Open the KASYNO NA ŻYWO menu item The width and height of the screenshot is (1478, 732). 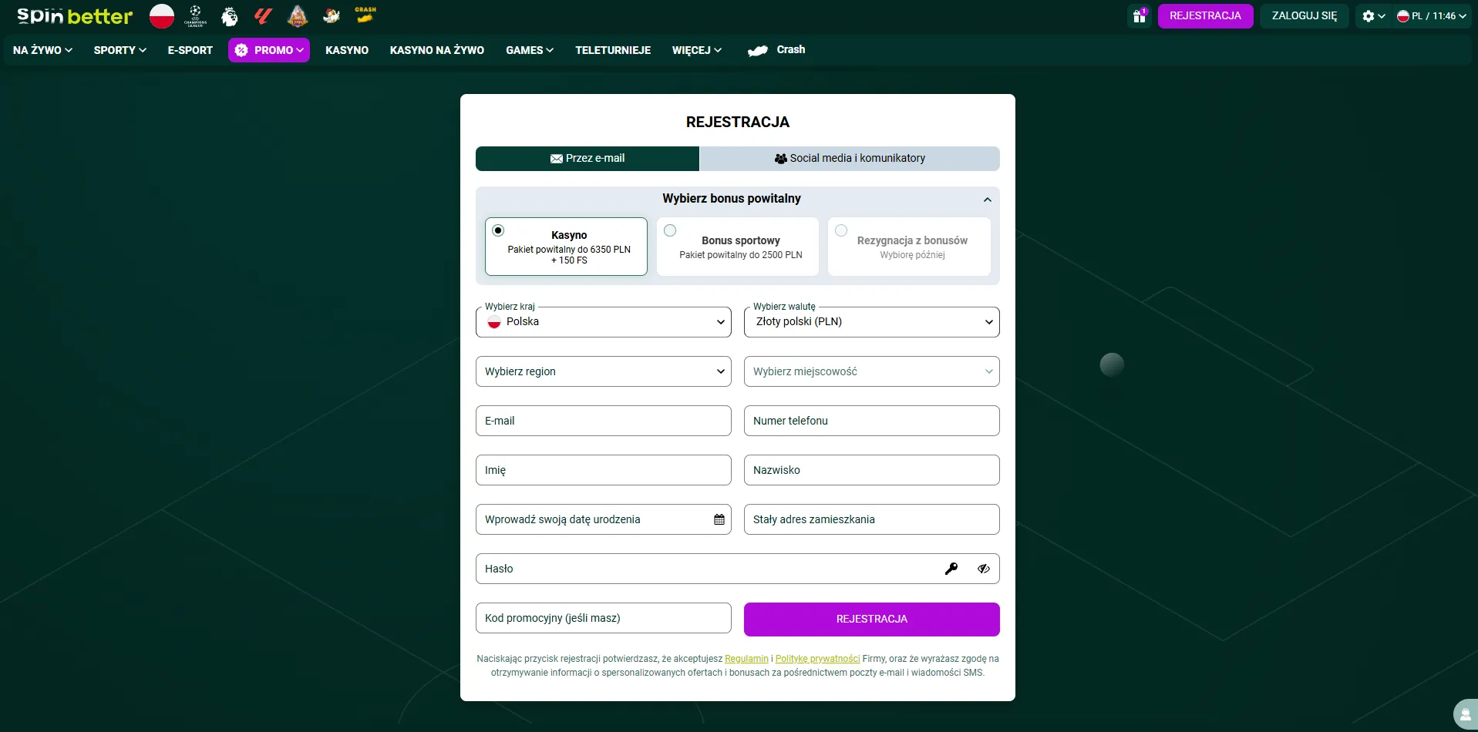pyautogui.click(x=436, y=49)
